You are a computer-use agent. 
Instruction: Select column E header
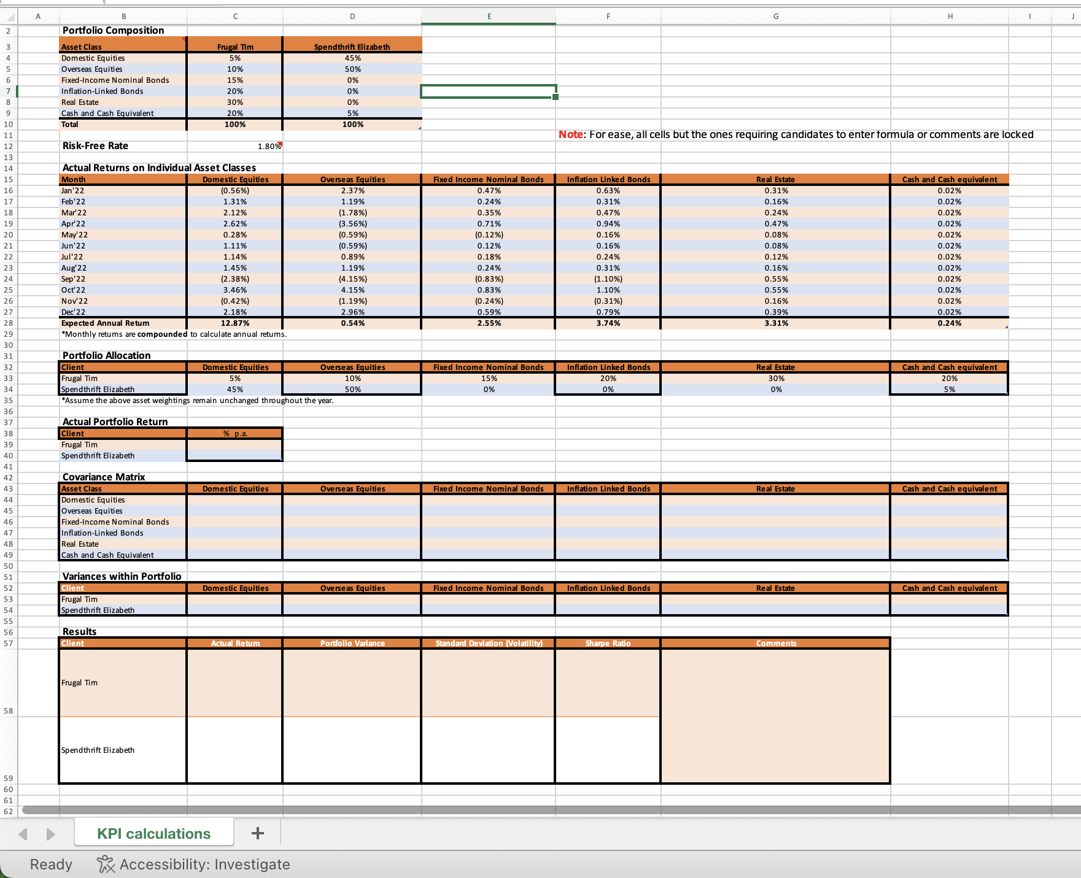coord(489,17)
